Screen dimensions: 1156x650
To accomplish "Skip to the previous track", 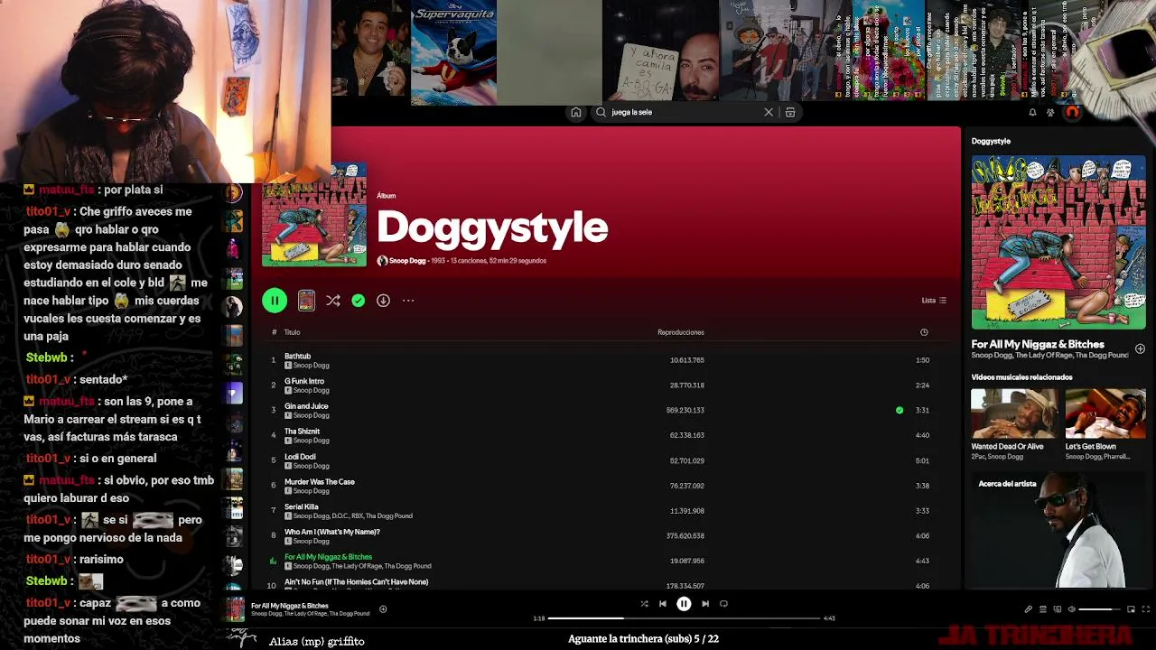I will 663,604.
